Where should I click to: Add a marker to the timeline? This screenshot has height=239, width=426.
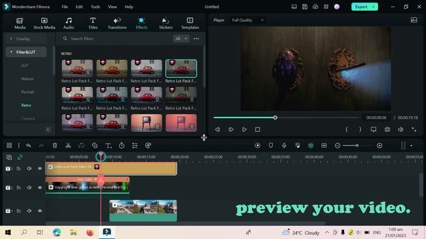[271, 145]
